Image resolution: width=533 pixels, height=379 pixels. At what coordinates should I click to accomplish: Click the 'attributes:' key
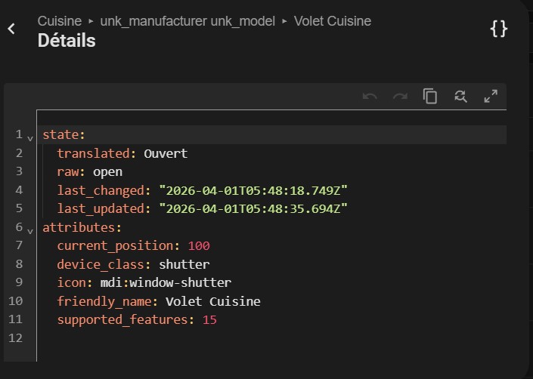click(x=82, y=227)
